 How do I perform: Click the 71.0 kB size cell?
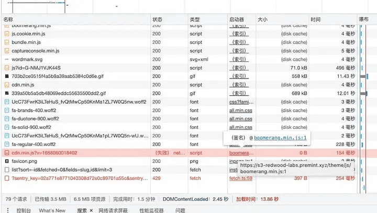(x=298, y=68)
